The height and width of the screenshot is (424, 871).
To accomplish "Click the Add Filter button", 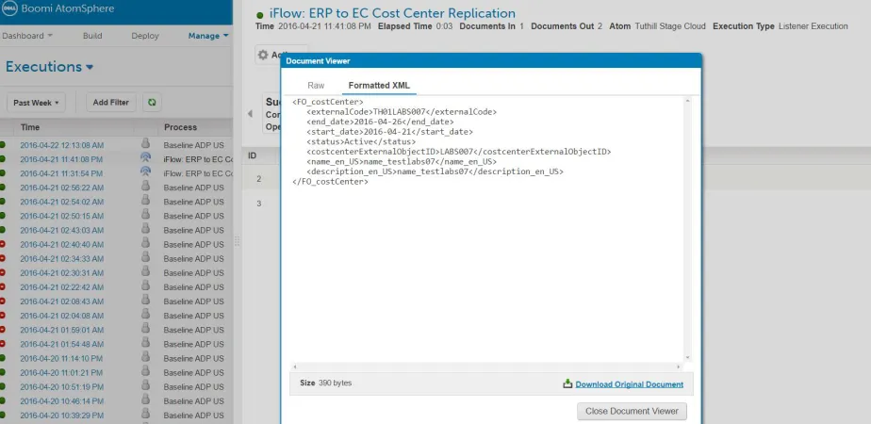I will coord(111,103).
